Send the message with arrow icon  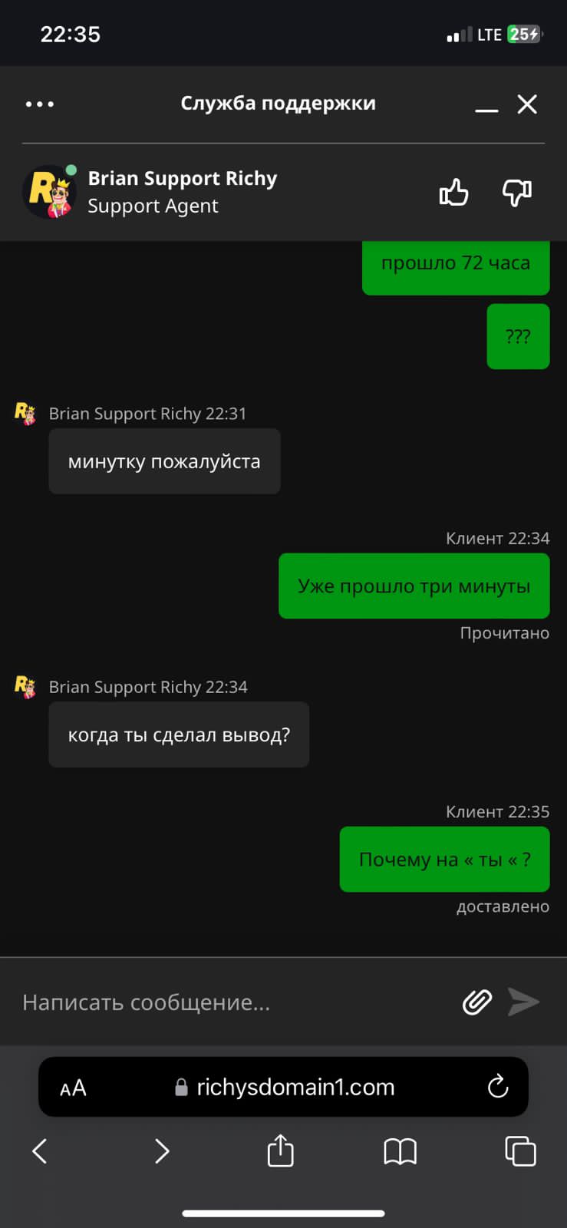click(524, 1002)
